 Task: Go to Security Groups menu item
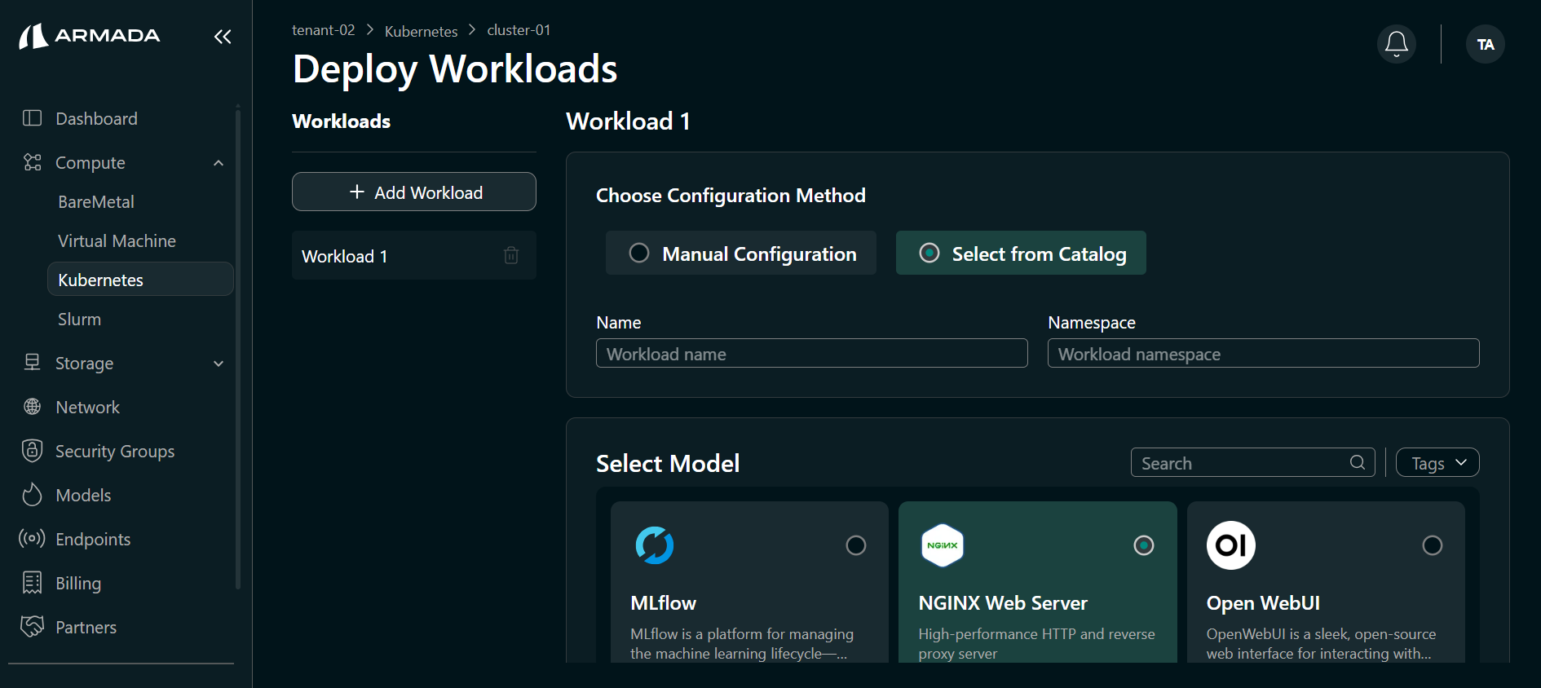point(115,451)
